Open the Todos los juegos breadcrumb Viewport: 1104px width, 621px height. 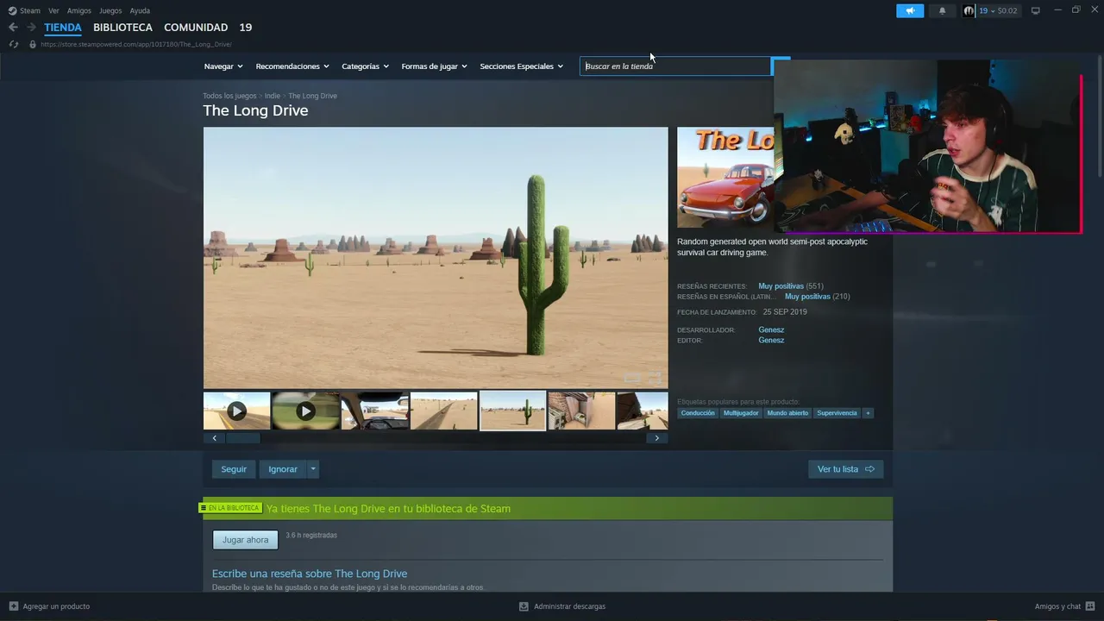229,96
